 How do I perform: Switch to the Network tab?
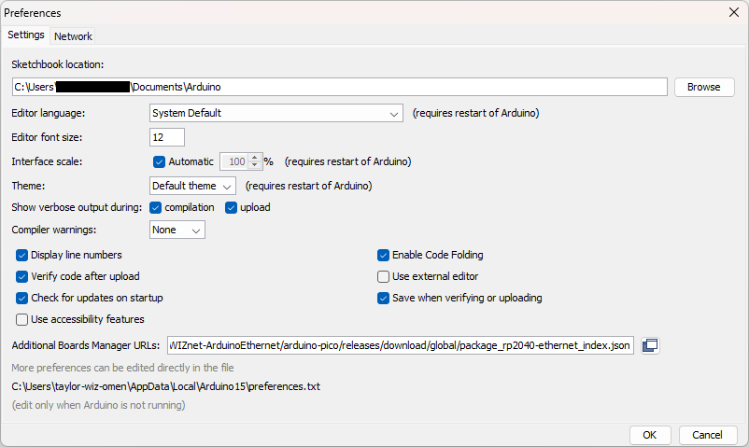coord(73,36)
